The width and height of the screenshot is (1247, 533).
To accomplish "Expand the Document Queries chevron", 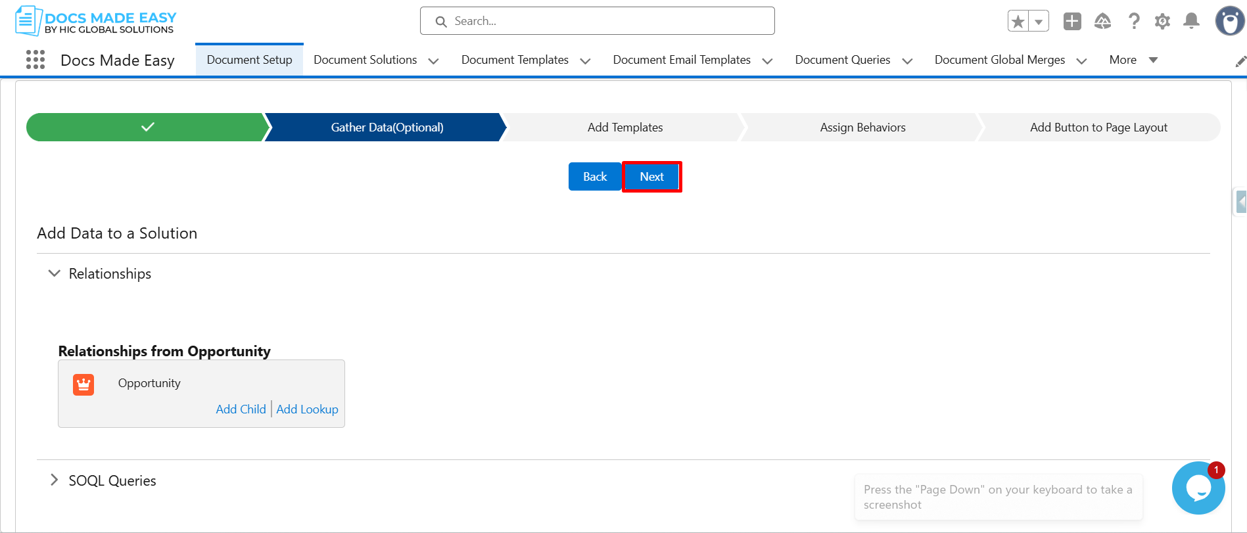I will coord(907,61).
